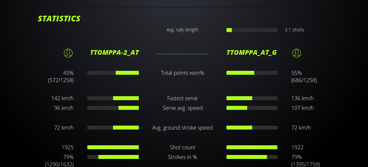368x167 pixels.
Task: Click the right Serve avg. speed bar
Action: (252, 108)
